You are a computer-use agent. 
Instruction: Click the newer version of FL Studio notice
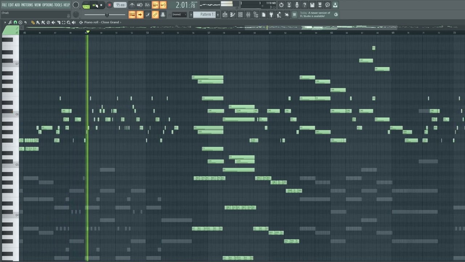(x=315, y=15)
